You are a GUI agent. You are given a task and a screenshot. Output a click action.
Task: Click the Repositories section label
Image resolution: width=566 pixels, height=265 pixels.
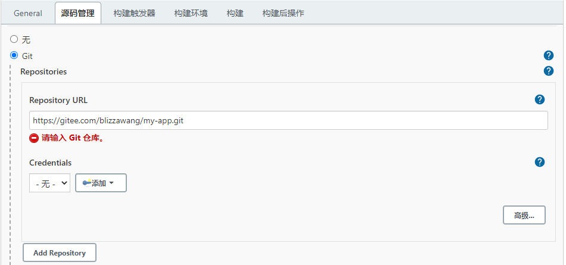[x=43, y=71]
